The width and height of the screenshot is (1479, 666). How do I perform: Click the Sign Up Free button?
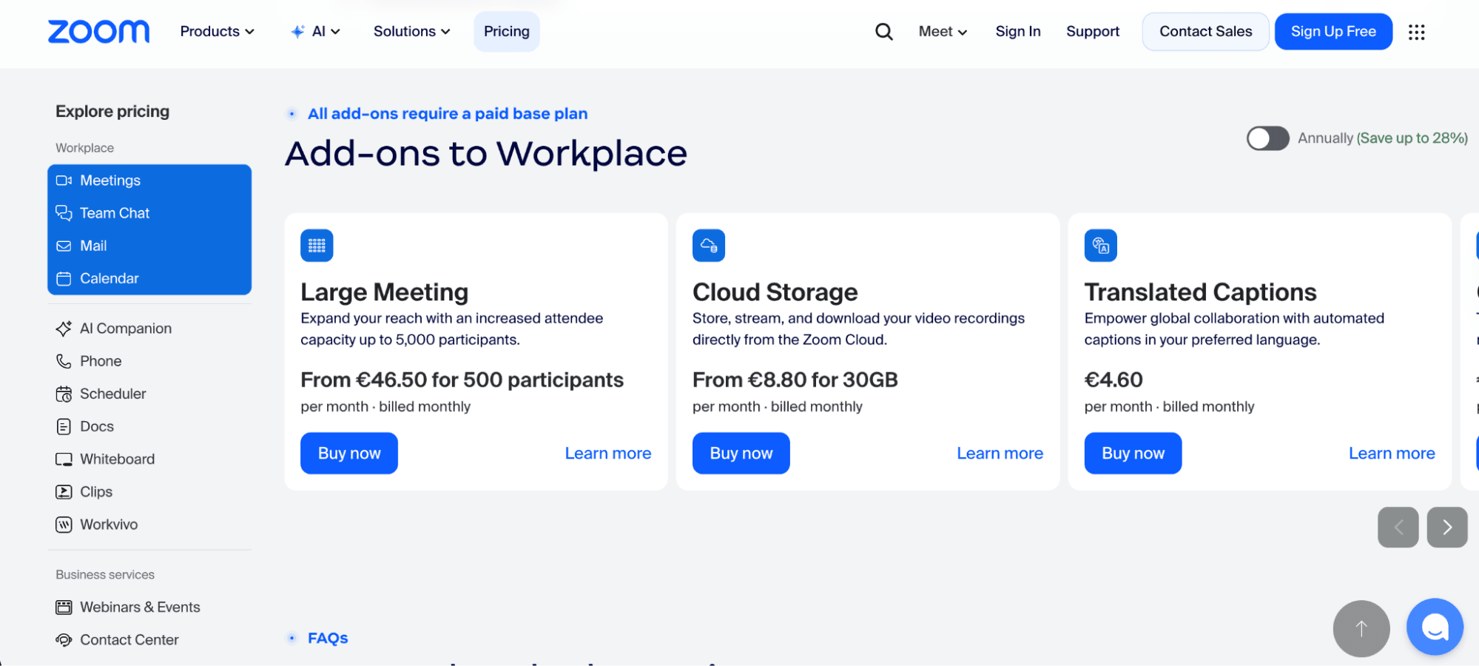click(1333, 32)
